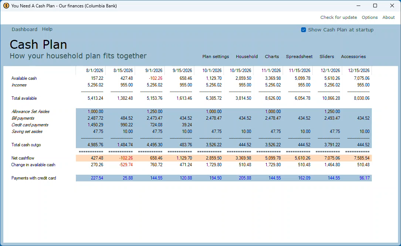Open the Dashboard menu

pyautogui.click(x=24, y=30)
